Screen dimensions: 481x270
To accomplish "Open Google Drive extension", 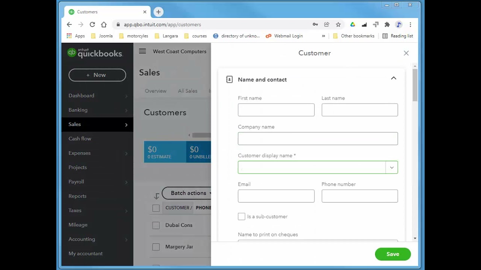I will pos(352,24).
